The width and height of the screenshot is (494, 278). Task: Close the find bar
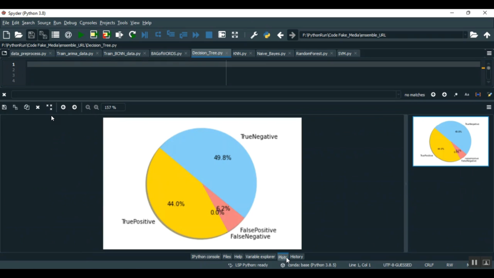point(4,95)
